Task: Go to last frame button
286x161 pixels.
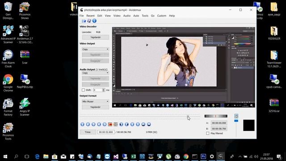Action: 138,124
